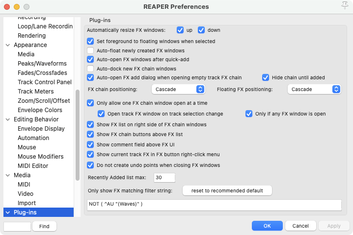The height and width of the screenshot is (235, 353).
Task: Enable Auto-dock new FX chain windows
Action: tap(90, 69)
